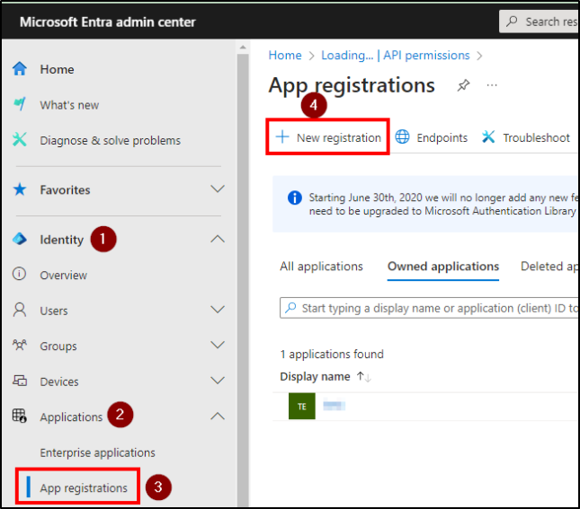Click the display name filter search field
580x509 pixels.
[429, 308]
